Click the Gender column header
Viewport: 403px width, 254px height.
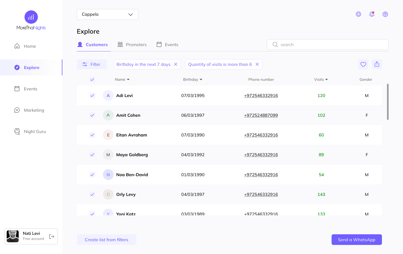(366, 79)
